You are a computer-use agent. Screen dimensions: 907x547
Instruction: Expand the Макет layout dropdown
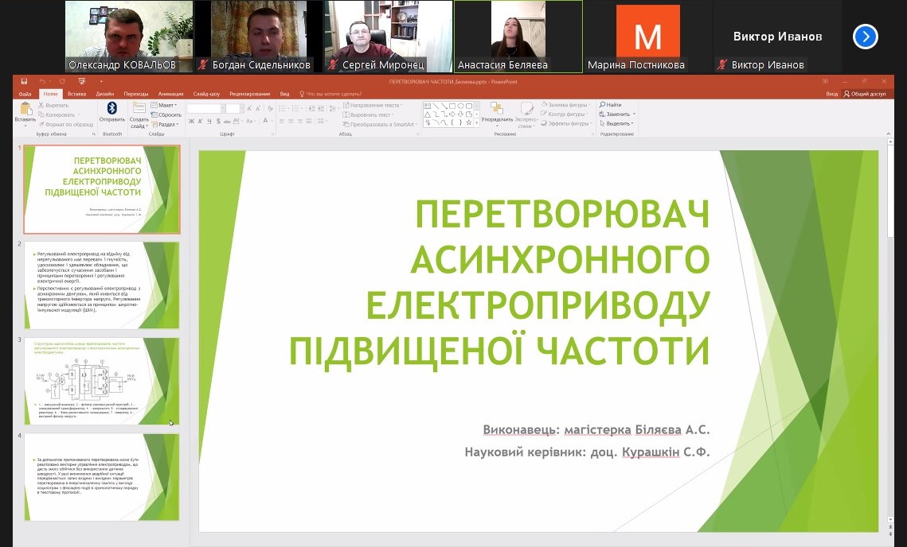click(x=166, y=105)
